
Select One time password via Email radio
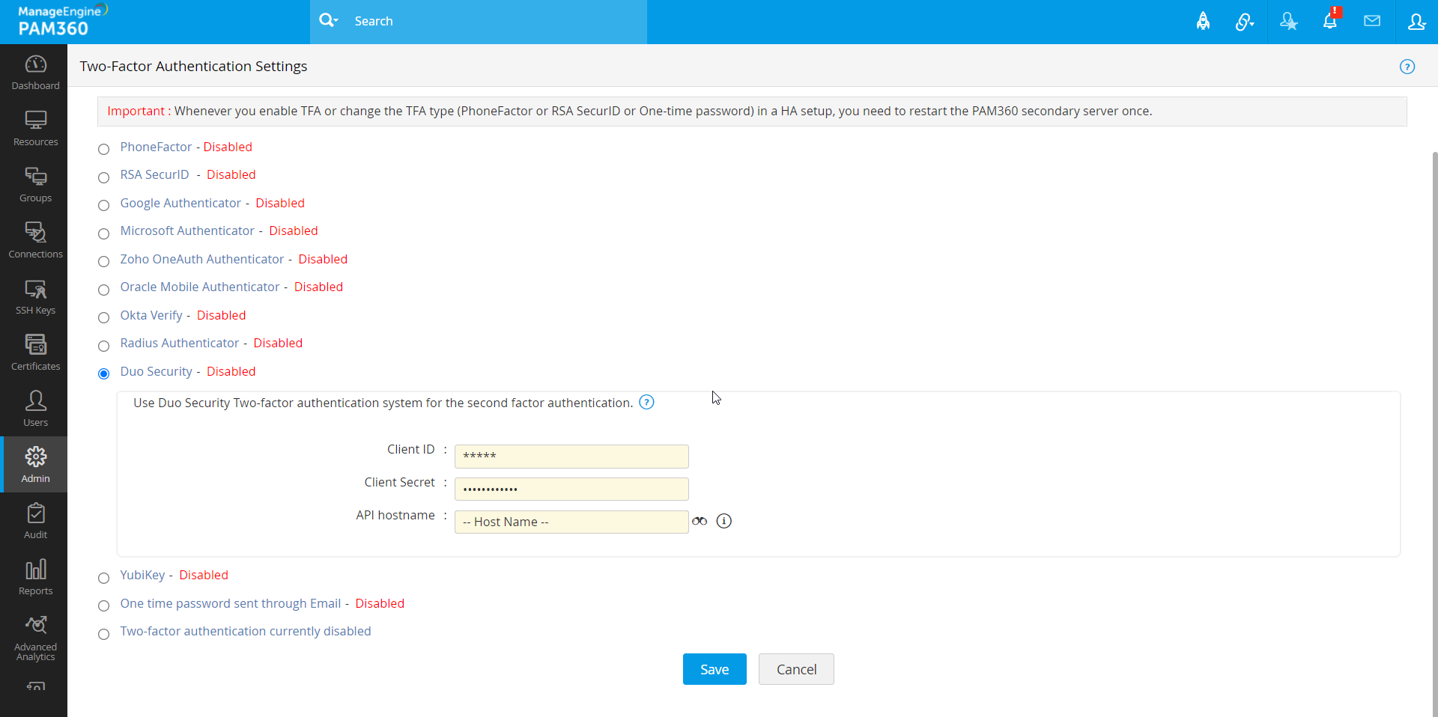click(x=104, y=605)
